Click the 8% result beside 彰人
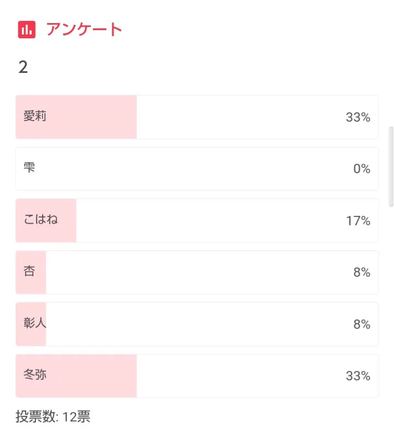 point(362,325)
